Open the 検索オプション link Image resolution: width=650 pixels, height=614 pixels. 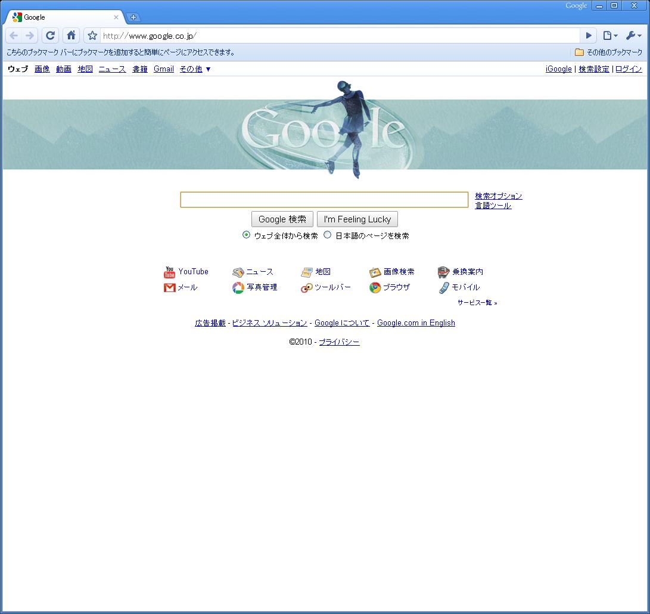(499, 196)
